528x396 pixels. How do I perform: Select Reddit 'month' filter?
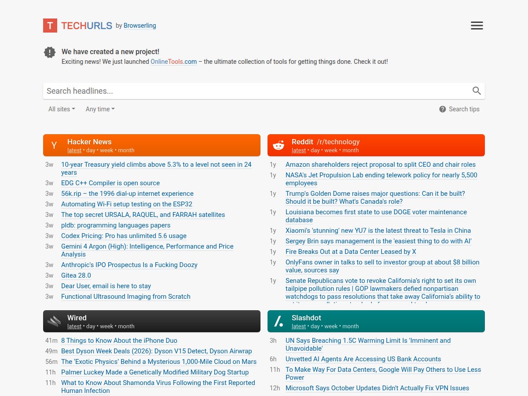point(351,150)
